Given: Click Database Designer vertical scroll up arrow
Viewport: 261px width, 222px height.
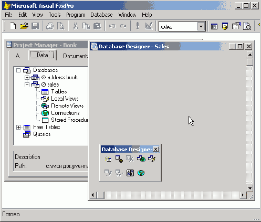Looking at the screenshot, I should coord(250,55).
